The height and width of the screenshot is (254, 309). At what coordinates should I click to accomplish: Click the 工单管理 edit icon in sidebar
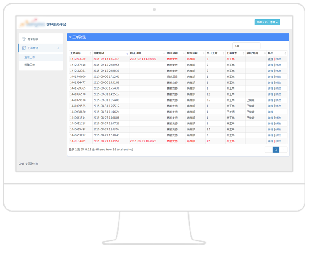tap(24, 48)
